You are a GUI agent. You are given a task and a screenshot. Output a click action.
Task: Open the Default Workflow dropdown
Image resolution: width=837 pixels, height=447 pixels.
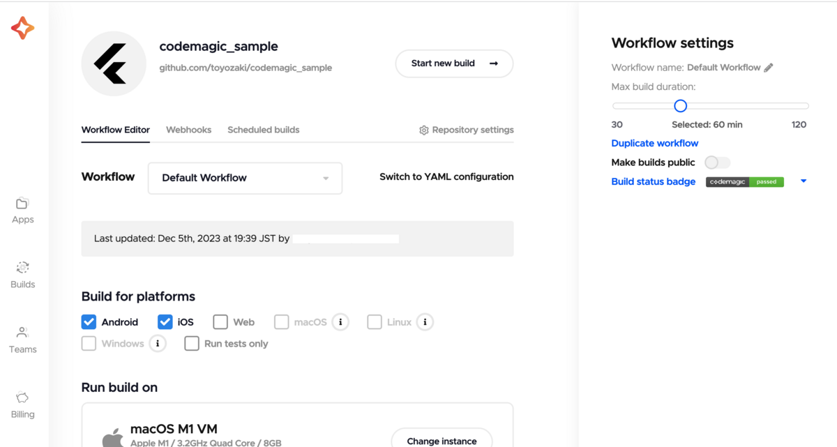245,178
